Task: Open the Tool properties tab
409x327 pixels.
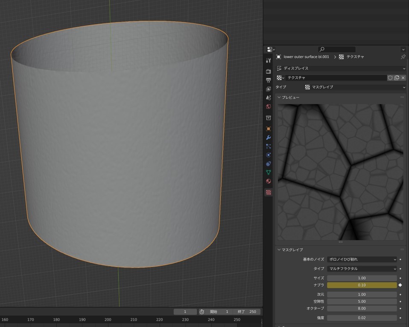Action: pyautogui.click(x=269, y=60)
